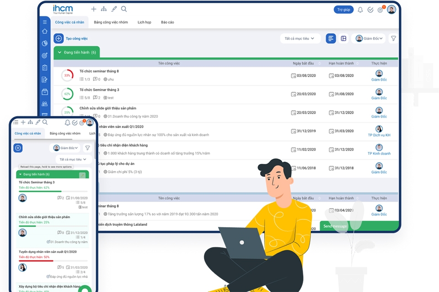Click the target/goals icon in the sidebar

pyautogui.click(x=44, y=55)
